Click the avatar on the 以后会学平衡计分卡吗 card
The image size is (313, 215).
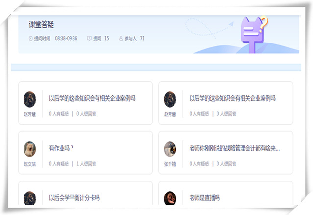[x=30, y=198]
